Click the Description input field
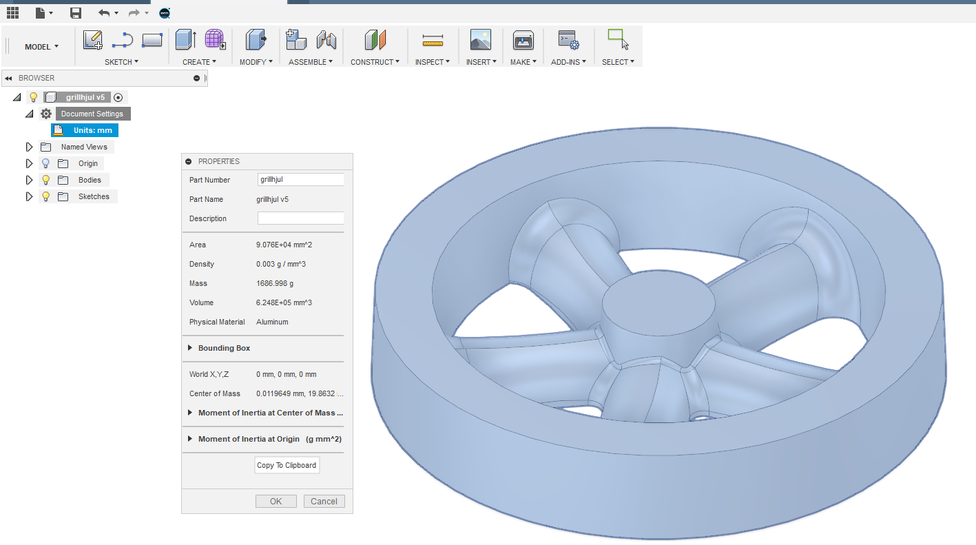This screenshot has width=976, height=545. point(300,218)
